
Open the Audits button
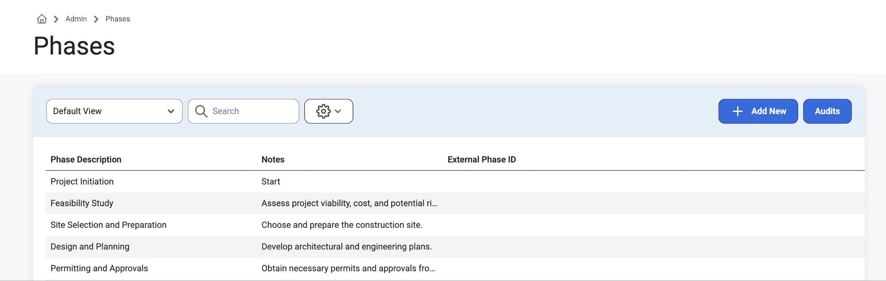pyautogui.click(x=827, y=111)
